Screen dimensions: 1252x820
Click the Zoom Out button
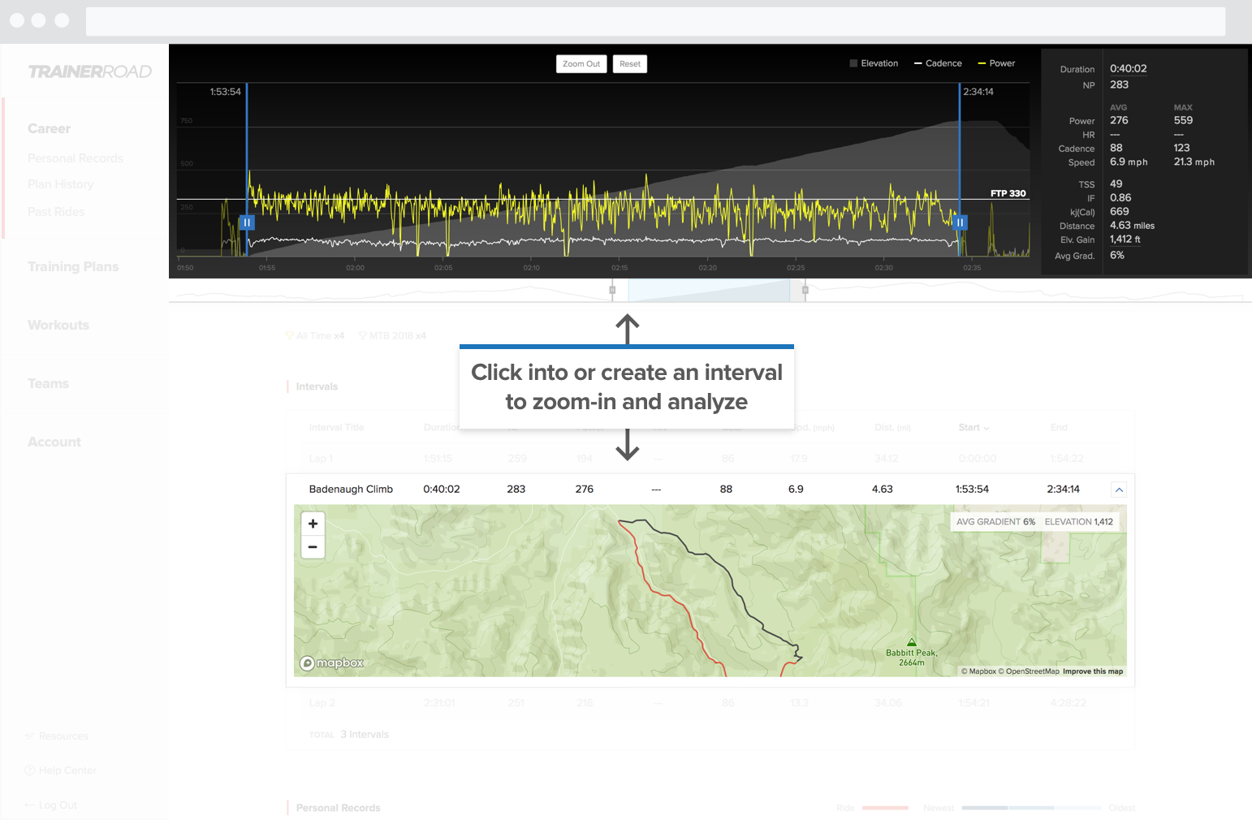point(581,64)
